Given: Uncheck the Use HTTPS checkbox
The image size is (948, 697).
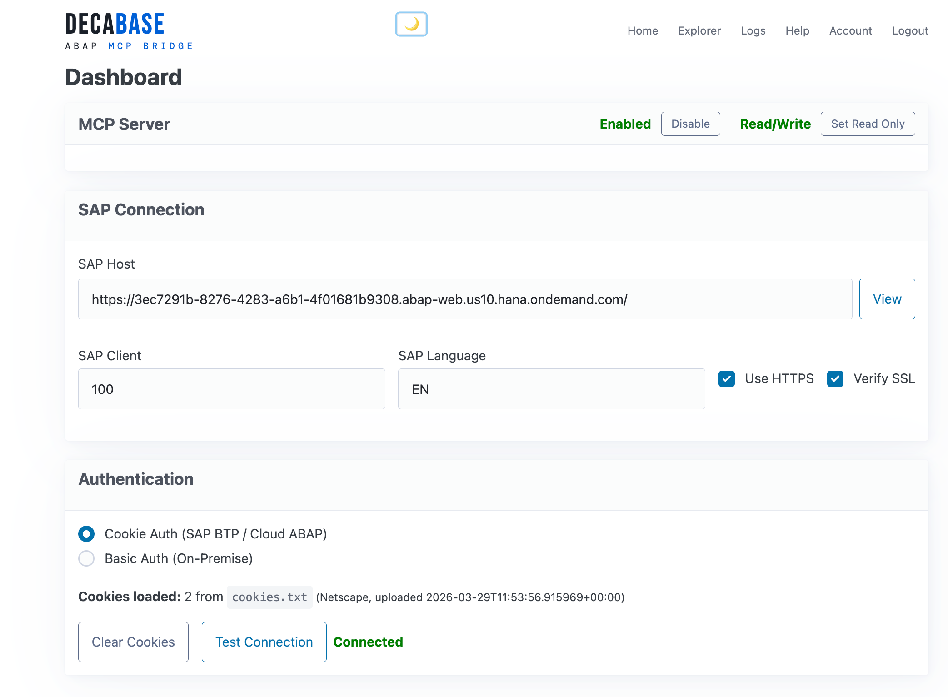Looking at the screenshot, I should tap(727, 378).
